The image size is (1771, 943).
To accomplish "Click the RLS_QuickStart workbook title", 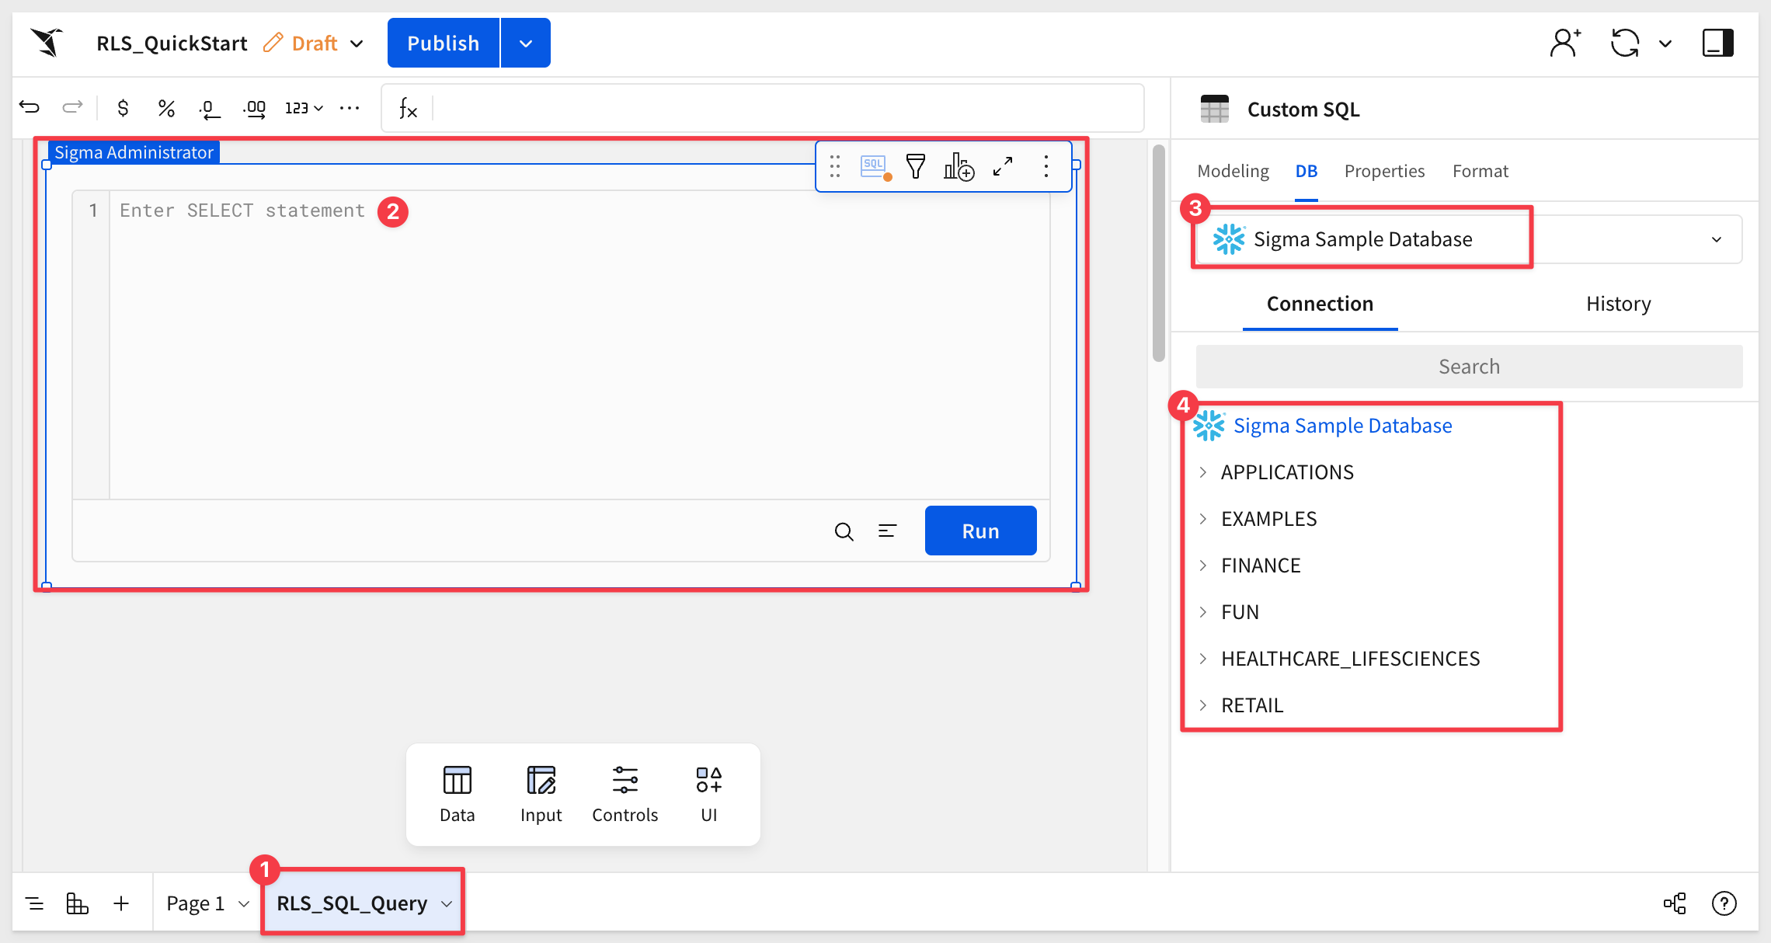I will 172,43.
